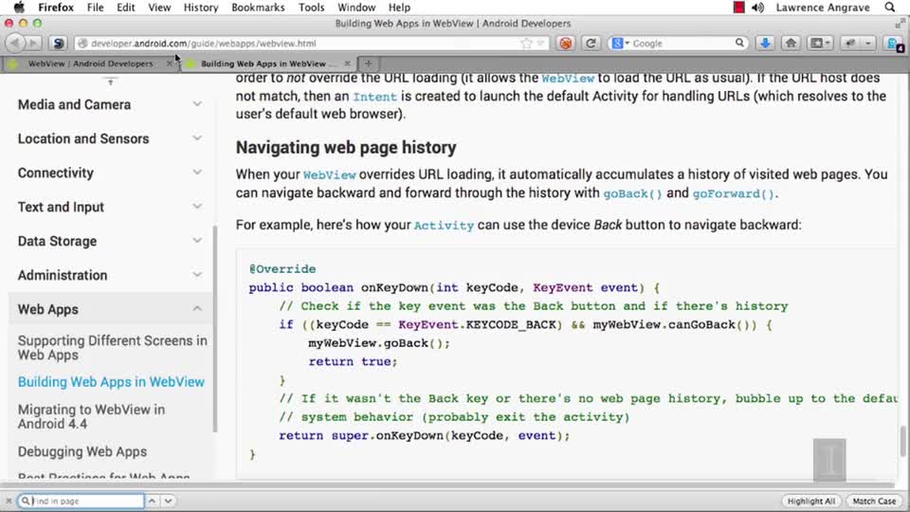
Task: Open the History menu
Action: tap(201, 8)
